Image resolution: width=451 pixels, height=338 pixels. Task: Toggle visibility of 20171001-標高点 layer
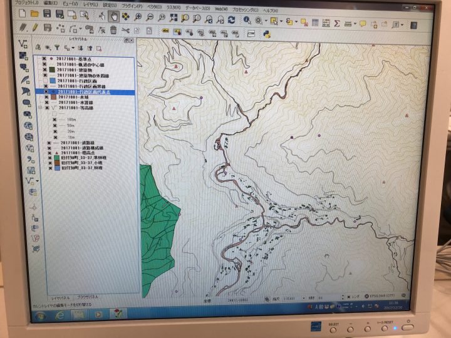[49, 153]
